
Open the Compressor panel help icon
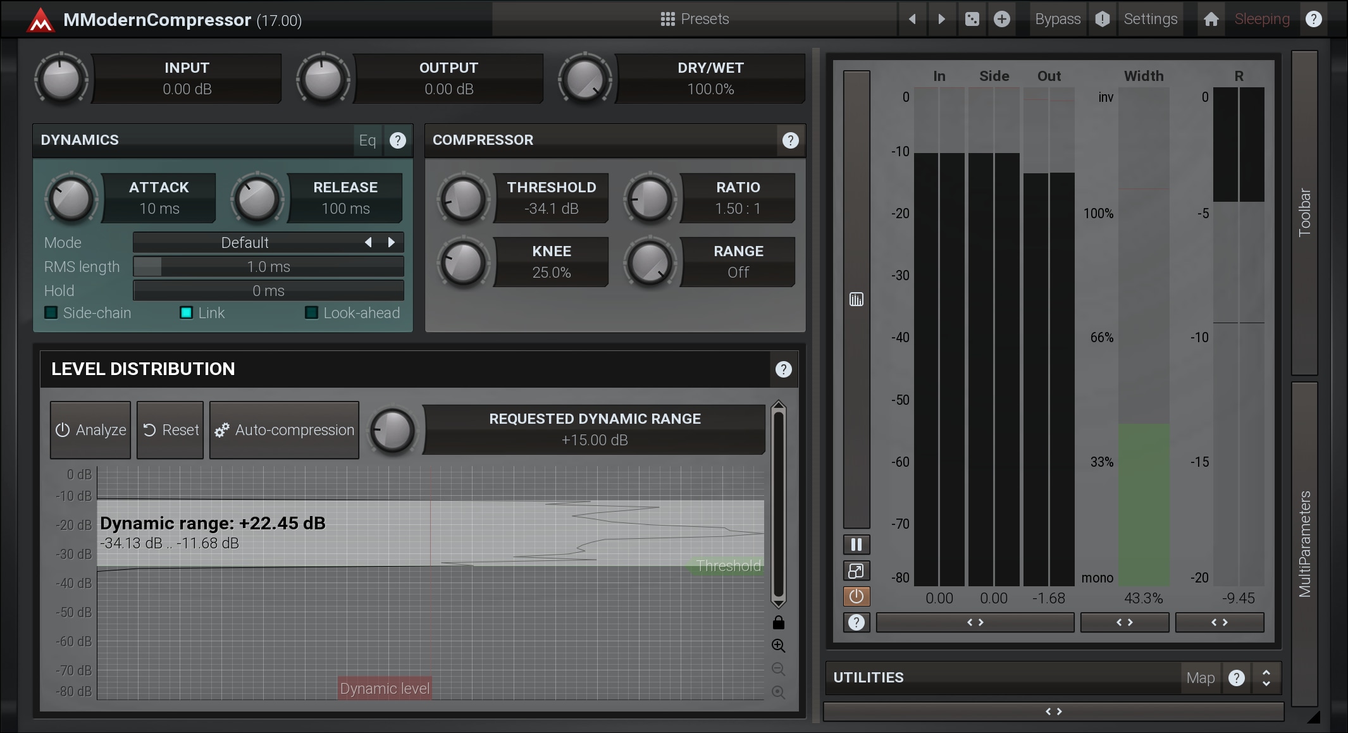coord(790,140)
